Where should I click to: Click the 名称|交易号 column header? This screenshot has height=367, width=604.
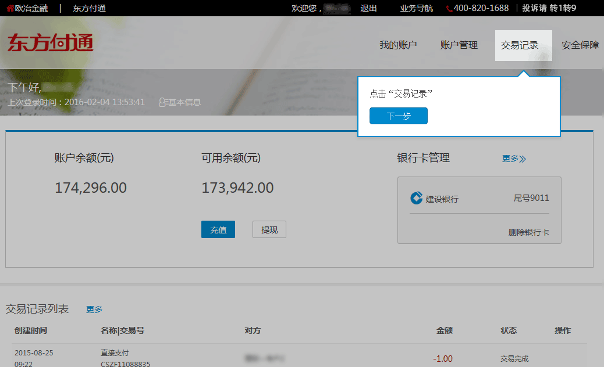click(123, 330)
